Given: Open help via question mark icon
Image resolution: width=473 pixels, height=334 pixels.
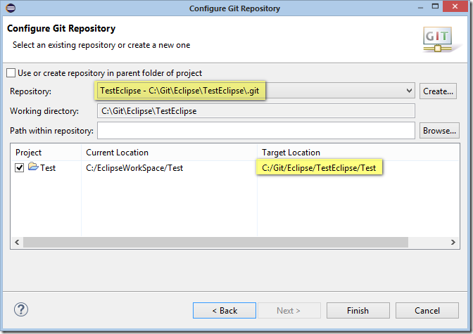Looking at the screenshot, I should pyautogui.click(x=21, y=309).
